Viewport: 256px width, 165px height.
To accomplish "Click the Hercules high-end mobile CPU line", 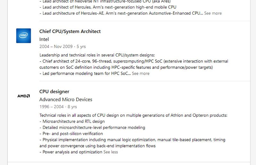I will [108, 7].
